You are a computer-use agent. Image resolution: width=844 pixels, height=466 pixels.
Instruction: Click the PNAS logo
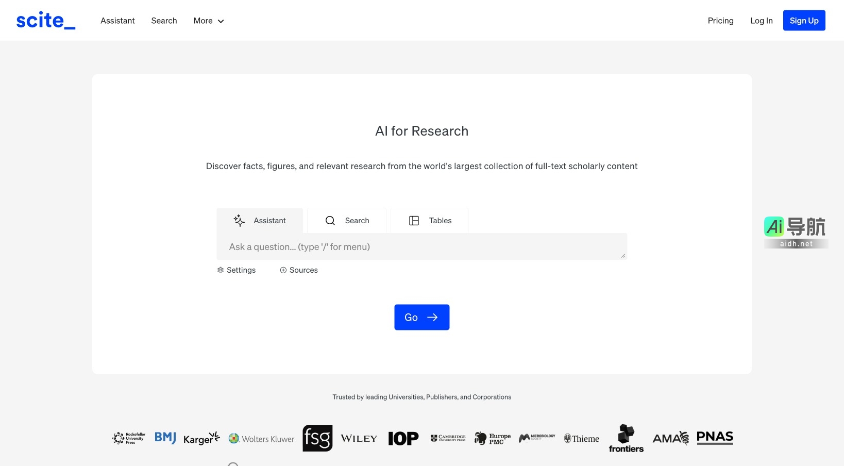pos(715,438)
